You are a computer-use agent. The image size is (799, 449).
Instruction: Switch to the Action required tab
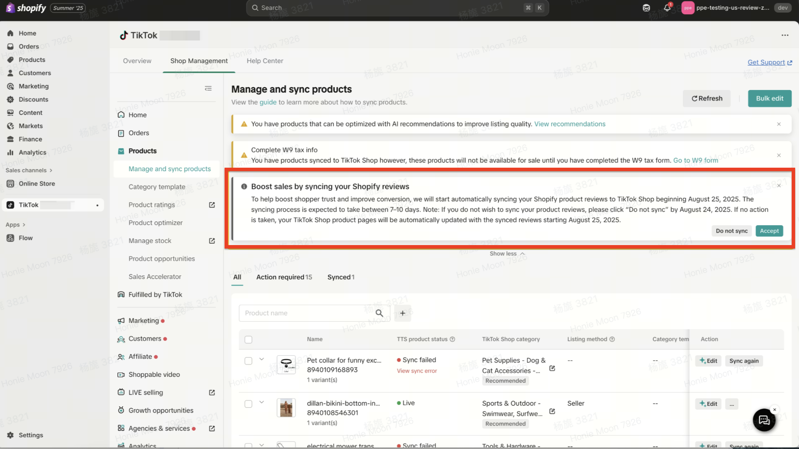[284, 277]
